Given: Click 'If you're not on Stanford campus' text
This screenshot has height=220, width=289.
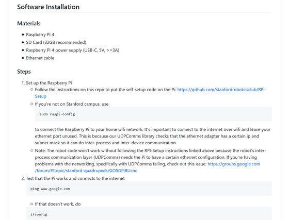Looking at the screenshot, I should click(x=72, y=104).
